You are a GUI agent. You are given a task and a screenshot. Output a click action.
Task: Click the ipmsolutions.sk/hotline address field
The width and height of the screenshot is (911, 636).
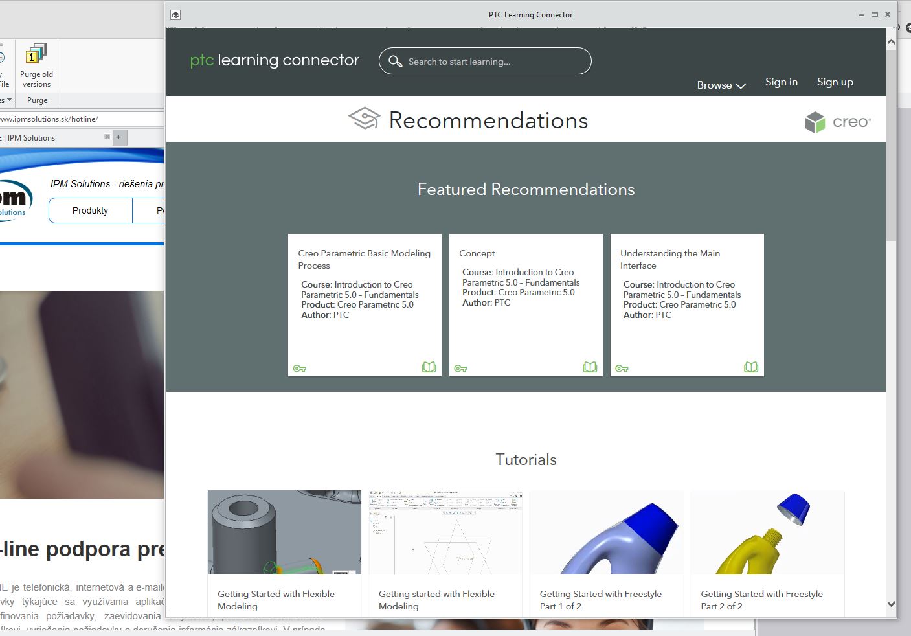click(x=82, y=119)
